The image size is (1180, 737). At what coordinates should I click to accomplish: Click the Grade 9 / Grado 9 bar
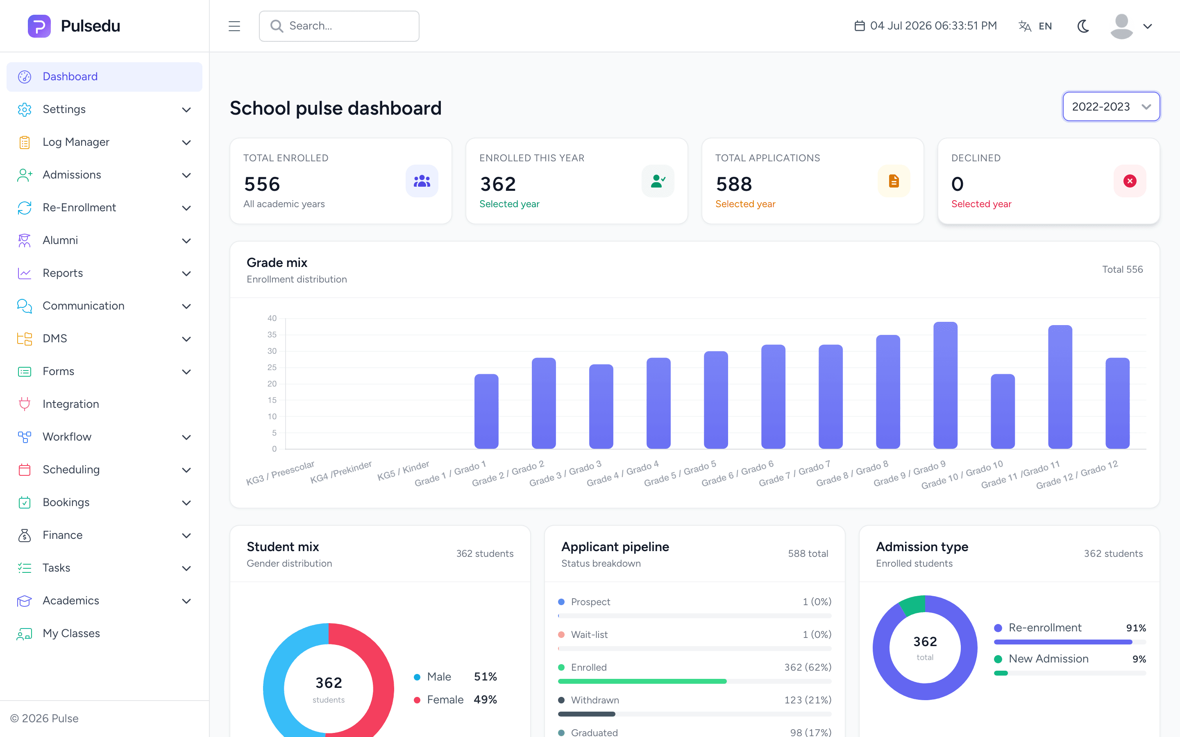[x=945, y=385]
